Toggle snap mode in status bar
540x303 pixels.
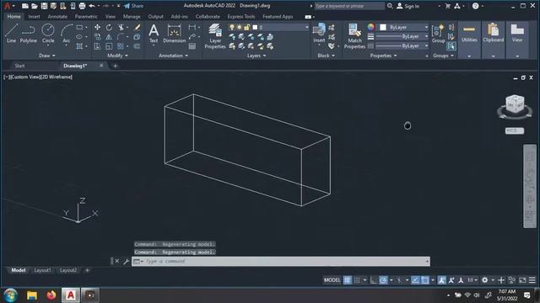[357, 280]
